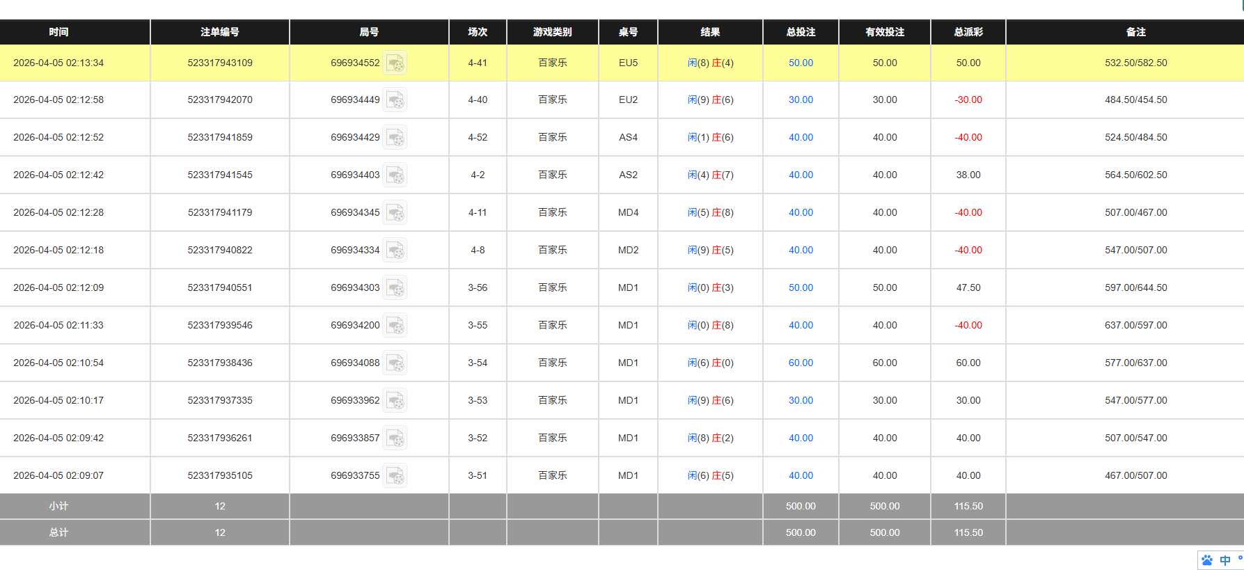Click the 注单编号 column header

pyautogui.click(x=220, y=32)
